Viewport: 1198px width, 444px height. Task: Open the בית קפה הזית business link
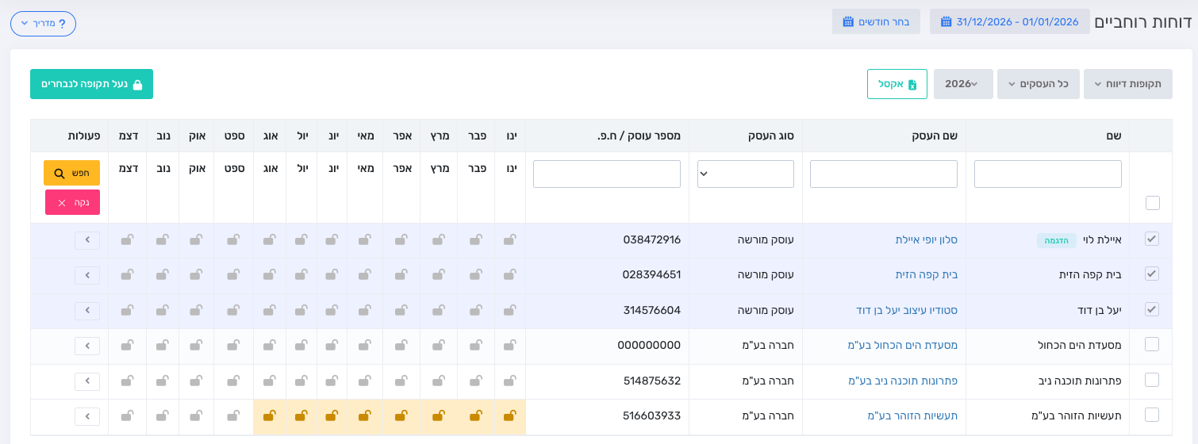(927, 275)
